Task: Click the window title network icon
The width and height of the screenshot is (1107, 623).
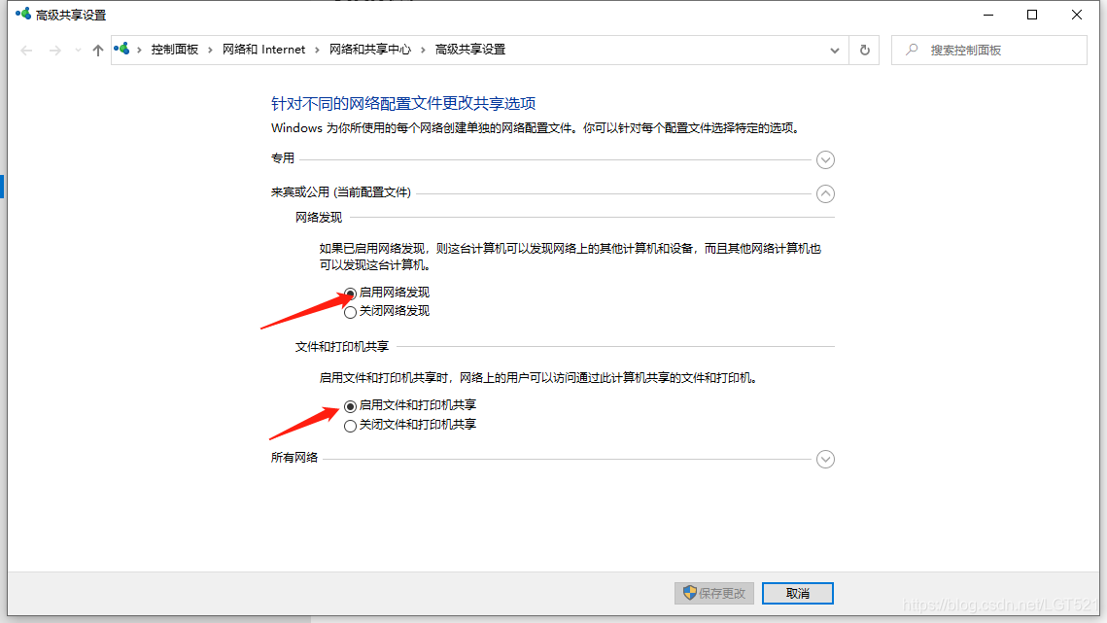Action: (23, 14)
